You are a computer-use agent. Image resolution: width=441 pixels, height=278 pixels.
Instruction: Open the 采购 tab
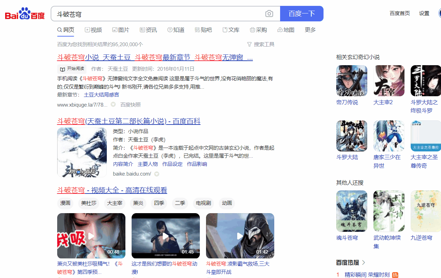258,30
